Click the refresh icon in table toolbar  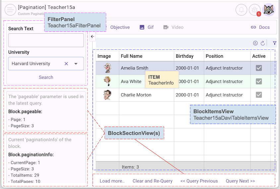263,43
